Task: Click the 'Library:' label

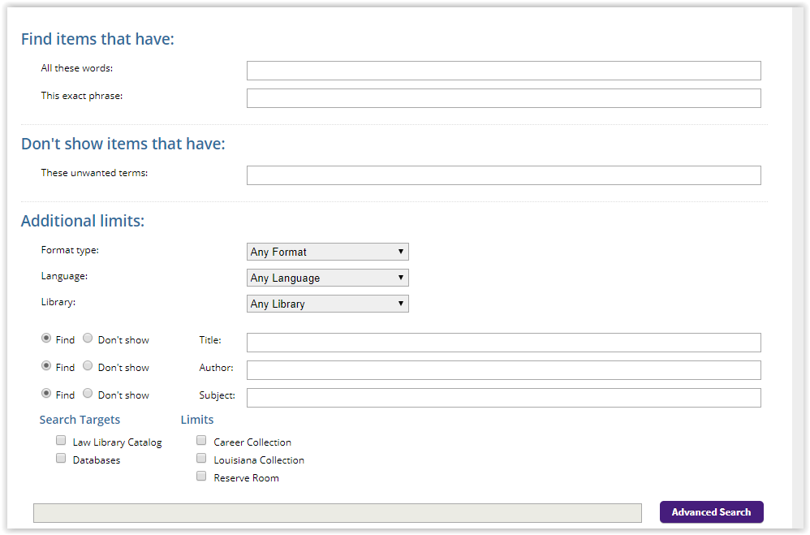Action: tap(58, 302)
